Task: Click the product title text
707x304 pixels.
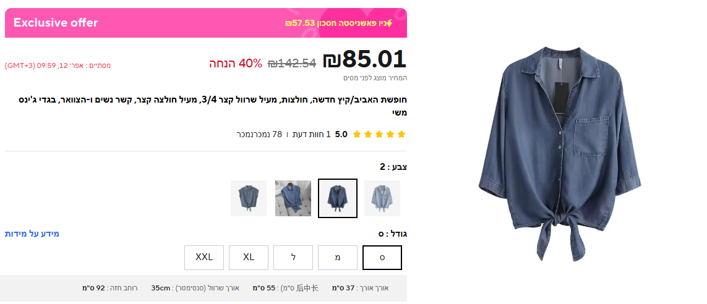Action: (x=213, y=106)
